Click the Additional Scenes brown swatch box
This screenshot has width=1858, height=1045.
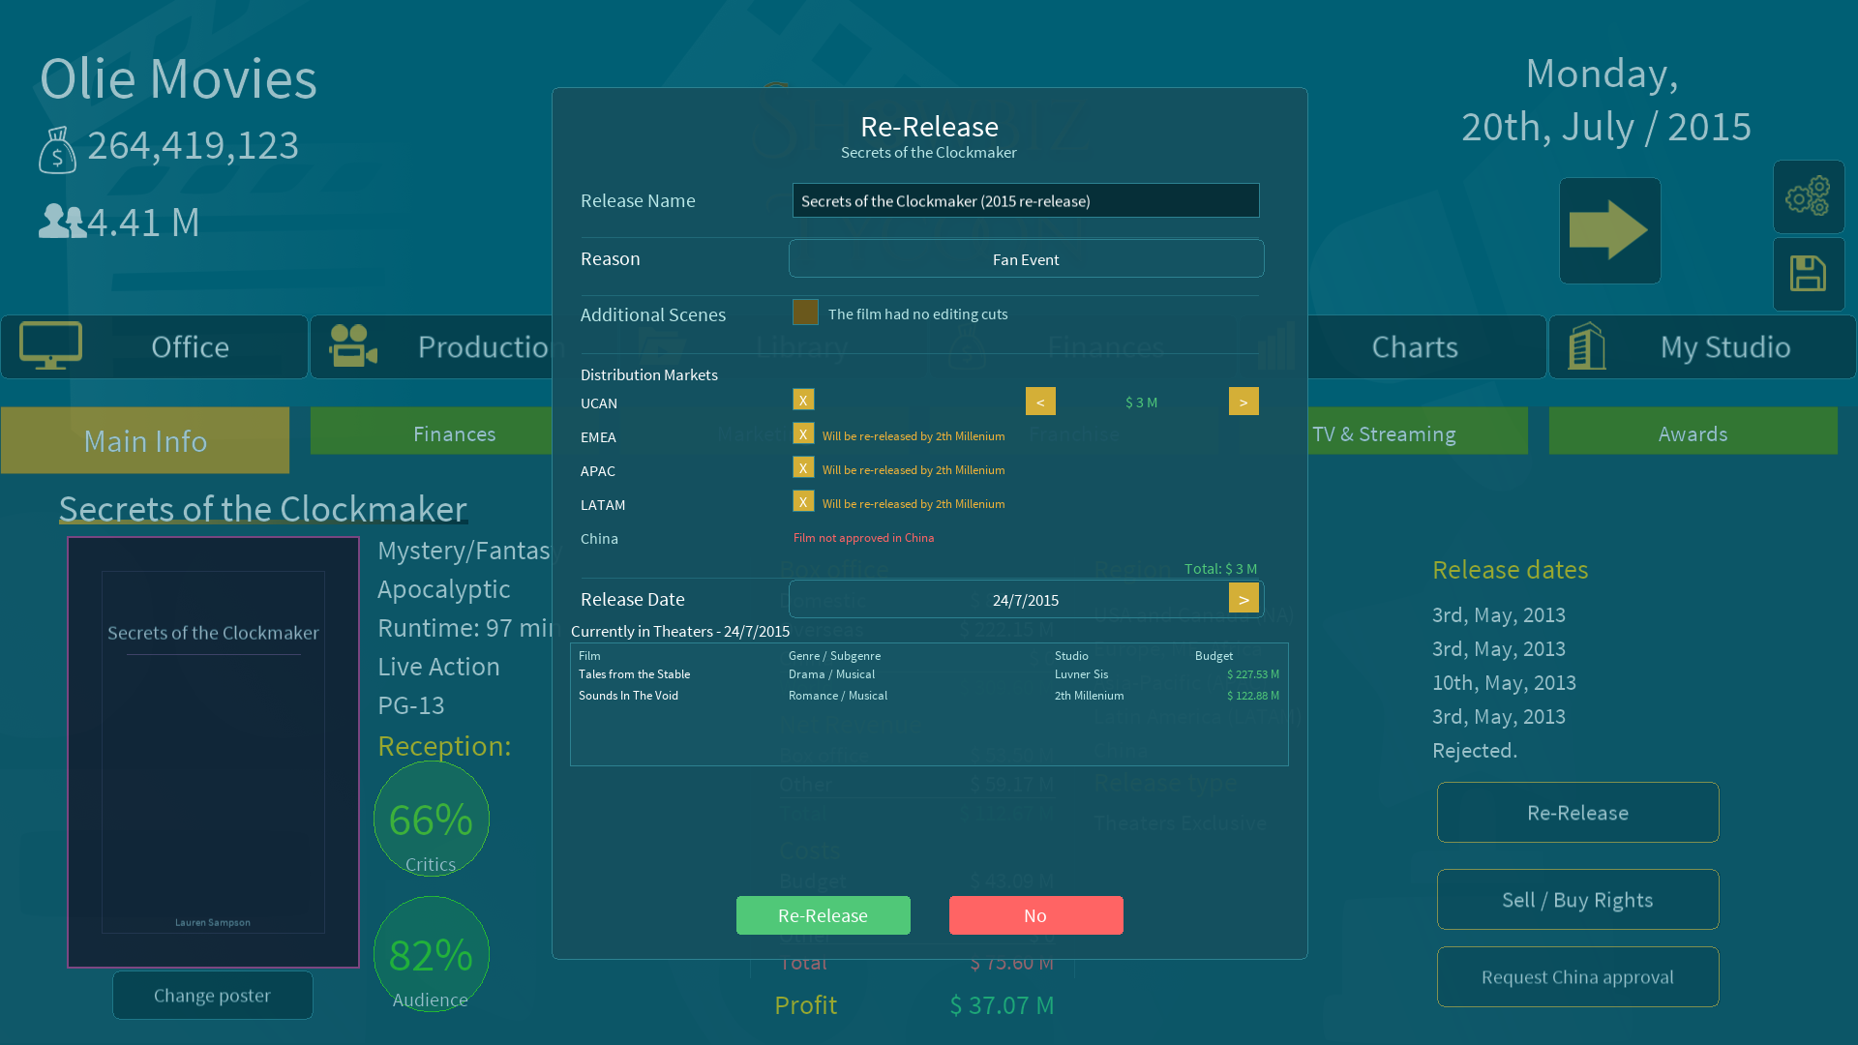pos(805,312)
